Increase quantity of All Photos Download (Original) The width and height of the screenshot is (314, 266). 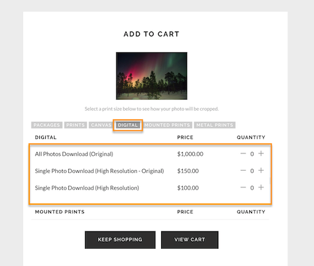tap(260, 154)
